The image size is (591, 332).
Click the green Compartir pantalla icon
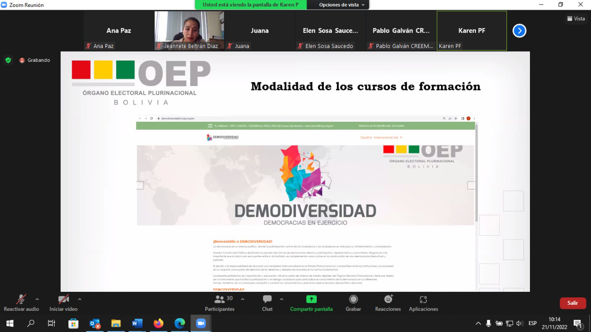(x=311, y=299)
